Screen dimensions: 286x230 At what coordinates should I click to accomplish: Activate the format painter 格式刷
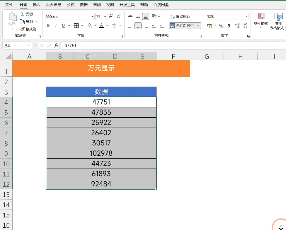pyautogui.click(x=28, y=29)
